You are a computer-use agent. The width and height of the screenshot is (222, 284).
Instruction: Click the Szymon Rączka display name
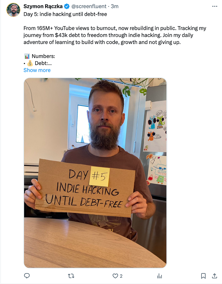(43, 6)
